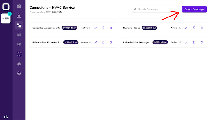Open the settings gear icon in the sidebar

[x=19, y=73]
